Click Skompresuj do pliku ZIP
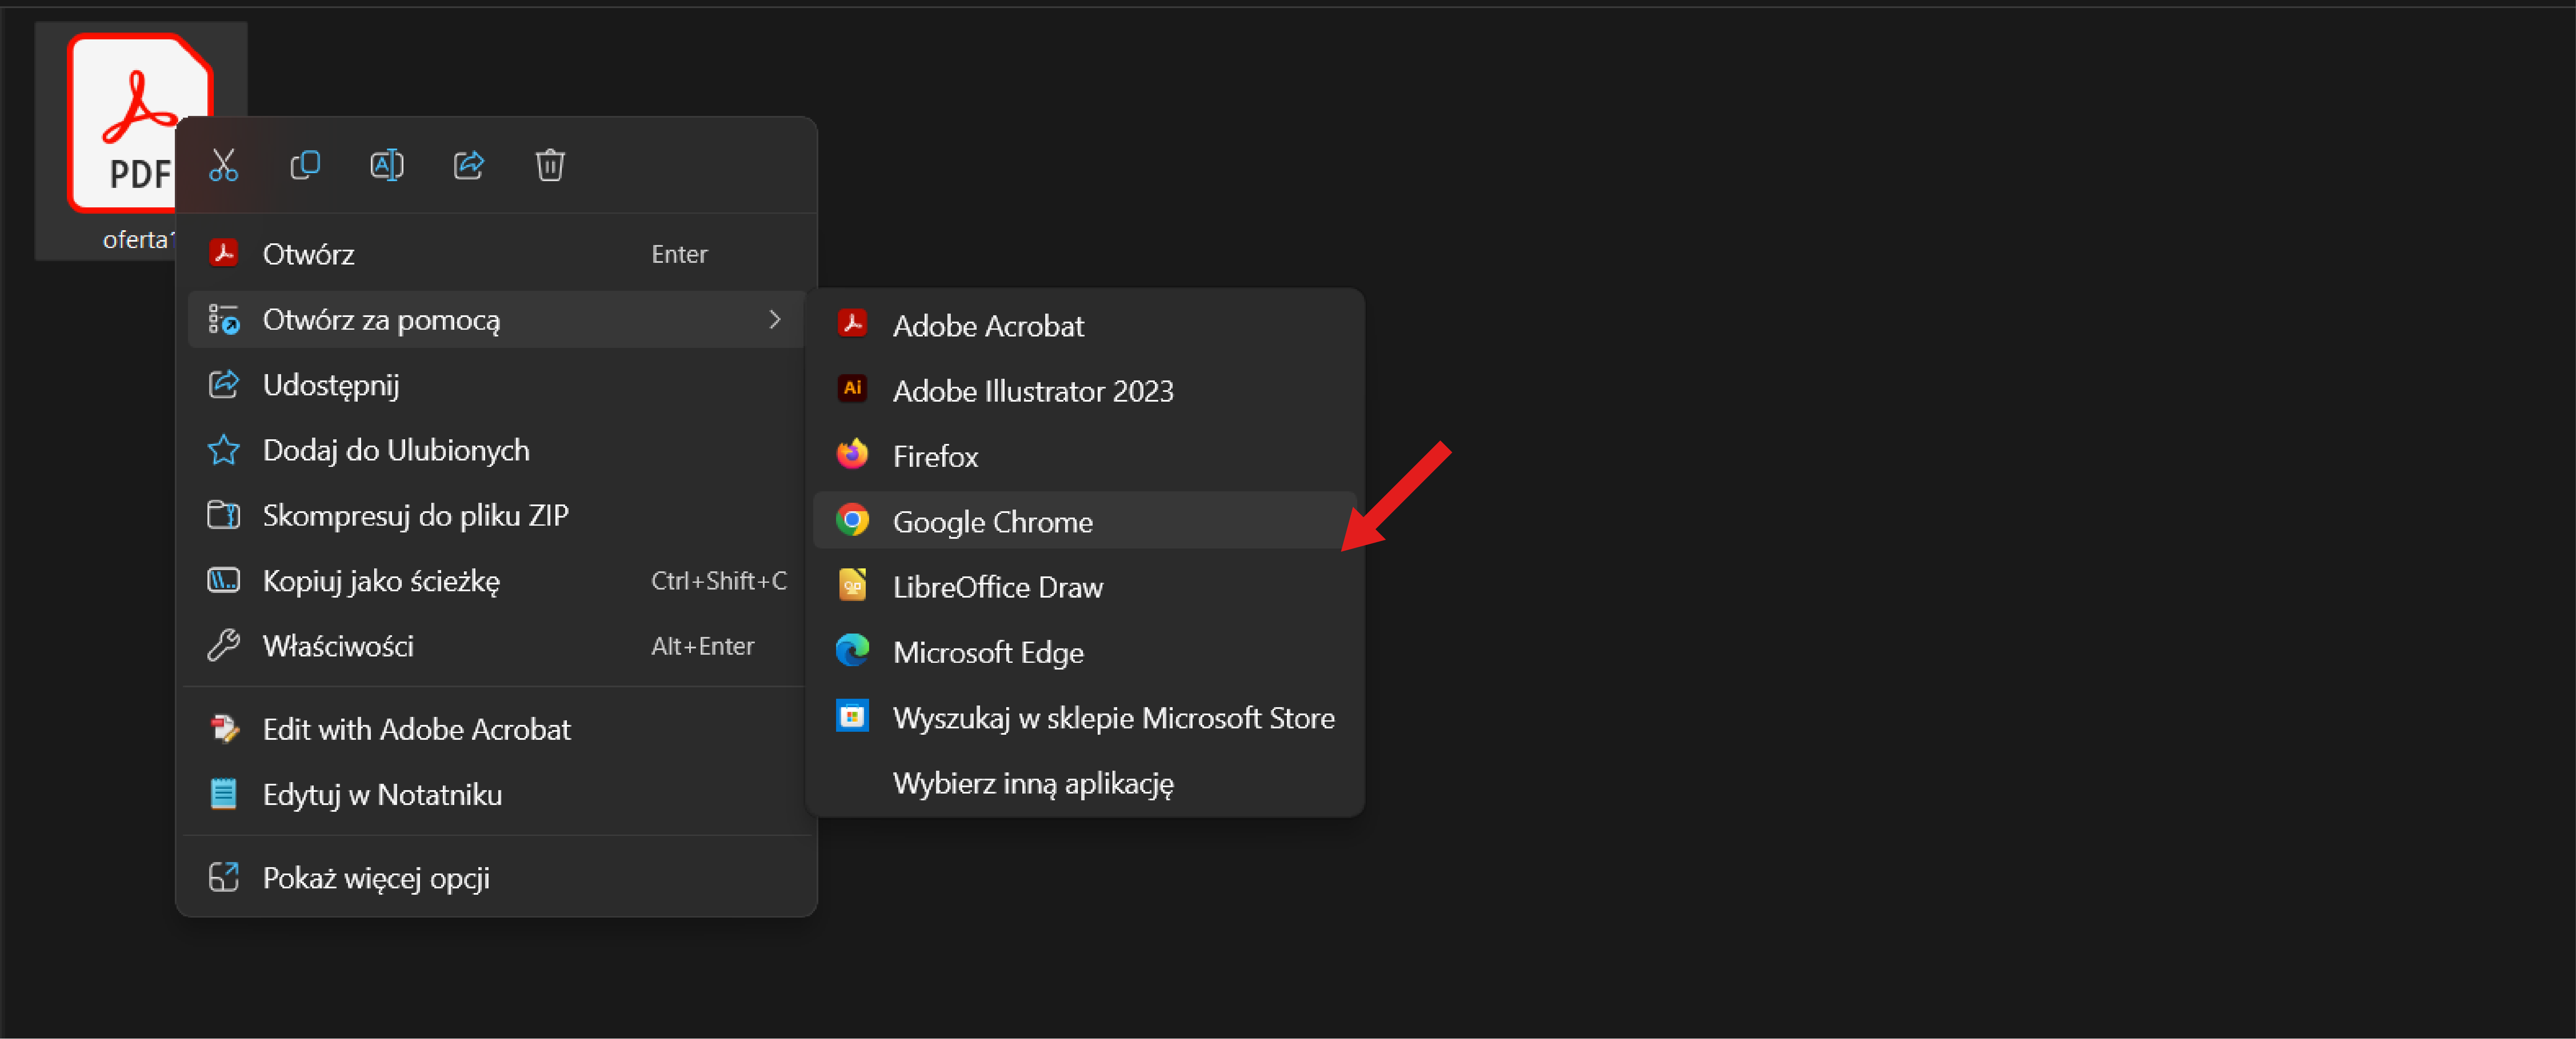Screen dimensions: 2576x1039 414,515
